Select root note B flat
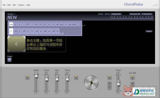 (x=53, y=31)
